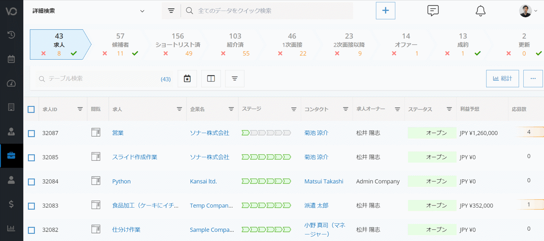Image resolution: width=544 pixels, height=241 pixels.
Task: Open the chat messages icon
Action: tap(433, 11)
